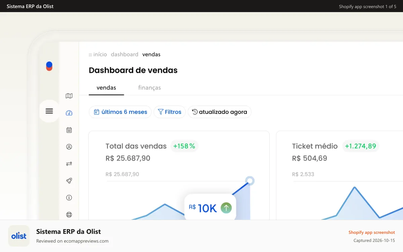Open the rocket icon in sidebar

69,181
